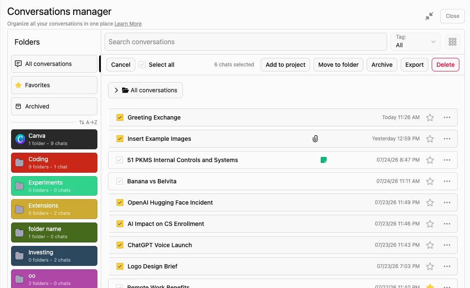Screen dimensions: 470x288
Task: Check the 51 PKMS Internal Controls checkbox
Action: pyautogui.click(x=120, y=160)
